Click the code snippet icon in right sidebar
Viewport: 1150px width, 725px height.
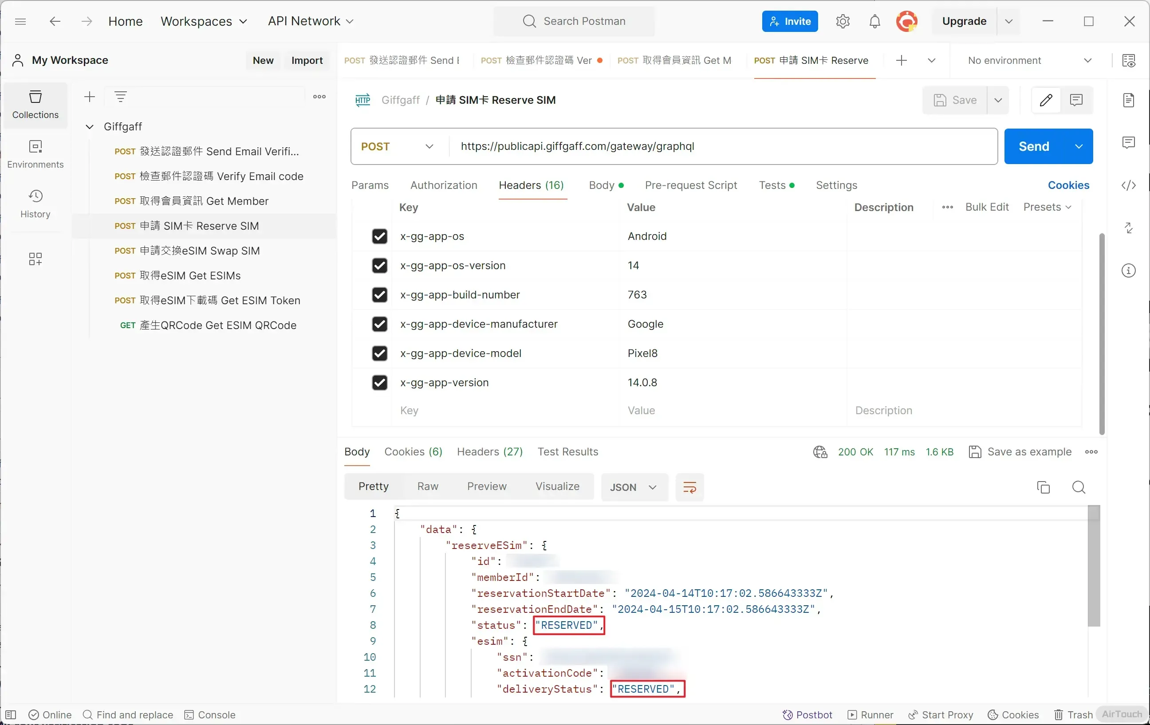tap(1128, 185)
